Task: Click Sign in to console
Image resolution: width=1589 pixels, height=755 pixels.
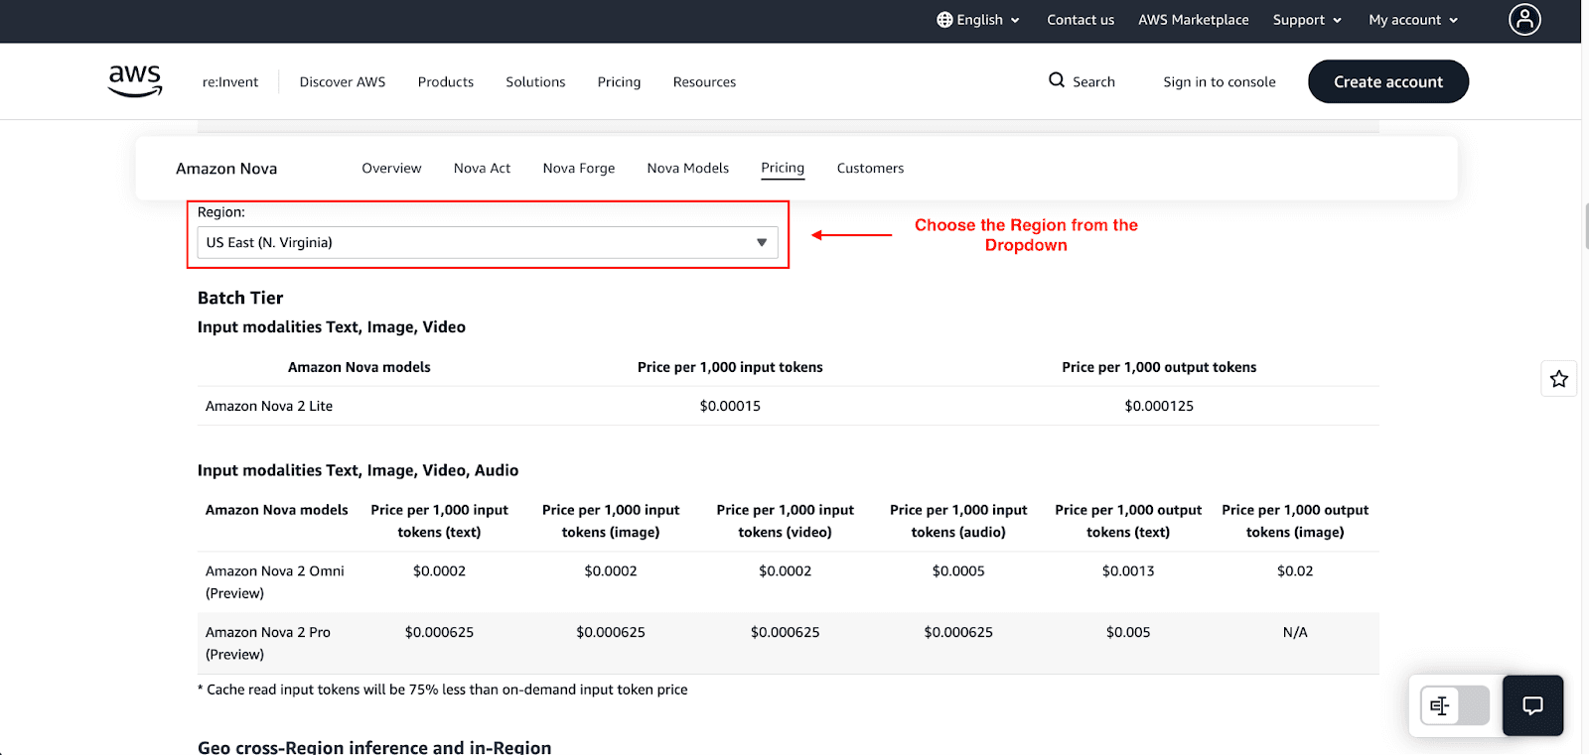Action: (1220, 82)
